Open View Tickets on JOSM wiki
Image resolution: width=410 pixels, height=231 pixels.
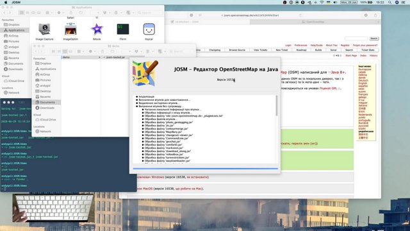261,50
